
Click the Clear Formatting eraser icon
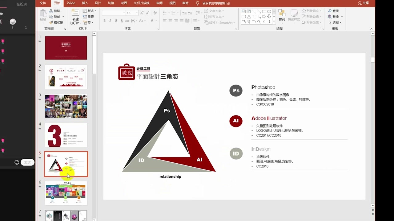tap(155, 13)
